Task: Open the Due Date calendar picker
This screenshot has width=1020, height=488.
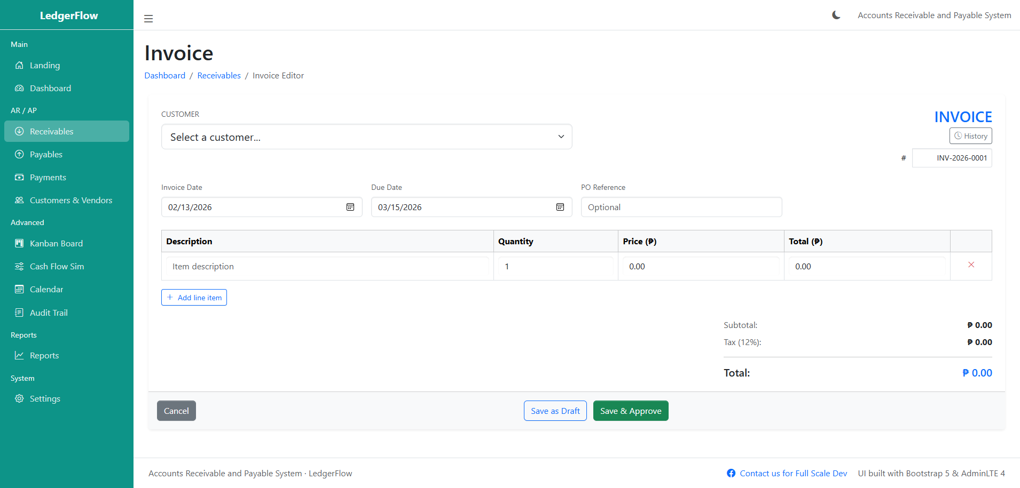Action: [x=560, y=207]
